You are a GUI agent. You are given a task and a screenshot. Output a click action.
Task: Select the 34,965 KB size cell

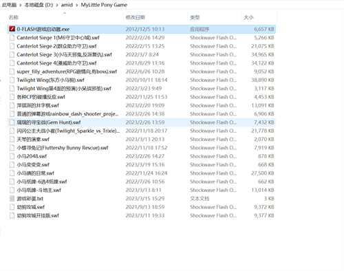coord(263,54)
